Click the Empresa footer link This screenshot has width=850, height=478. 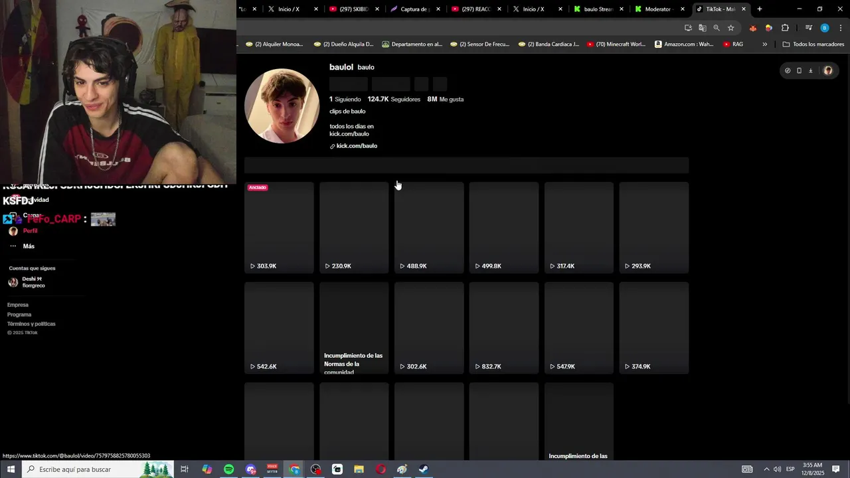pyautogui.click(x=18, y=305)
